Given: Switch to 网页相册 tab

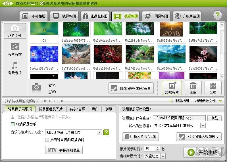Looking at the screenshot, I should [x=156, y=16].
